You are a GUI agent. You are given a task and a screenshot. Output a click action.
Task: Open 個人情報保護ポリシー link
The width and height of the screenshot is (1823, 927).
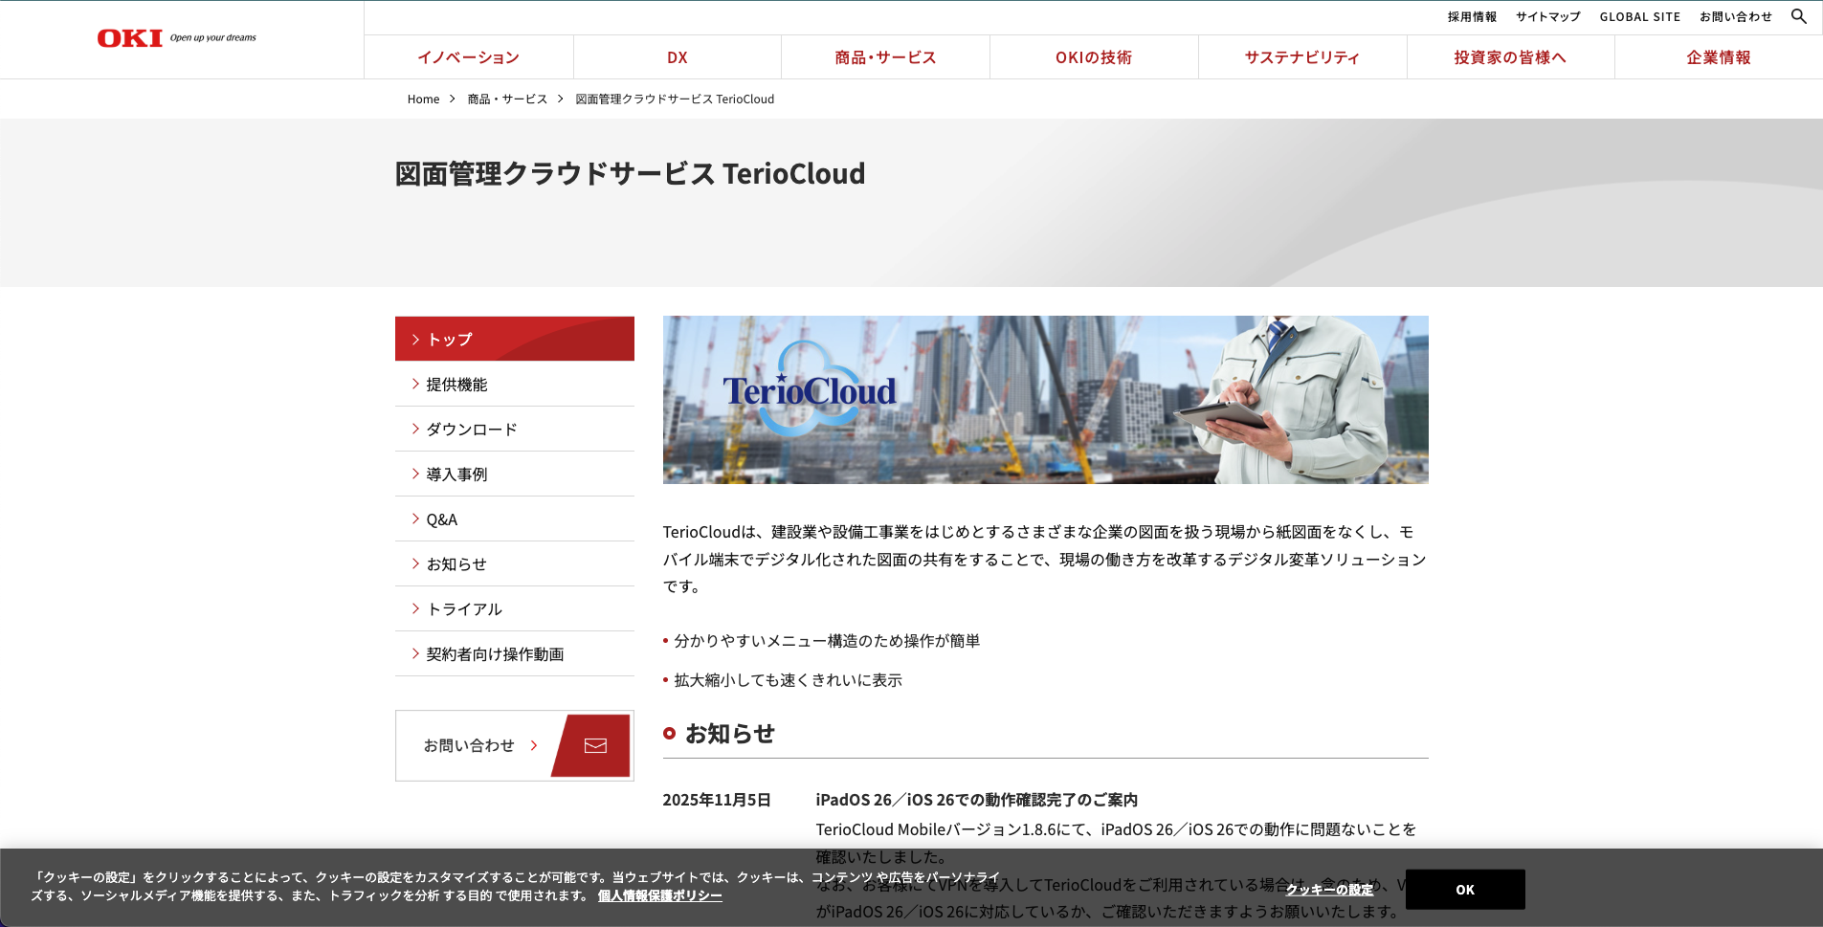[x=659, y=895]
